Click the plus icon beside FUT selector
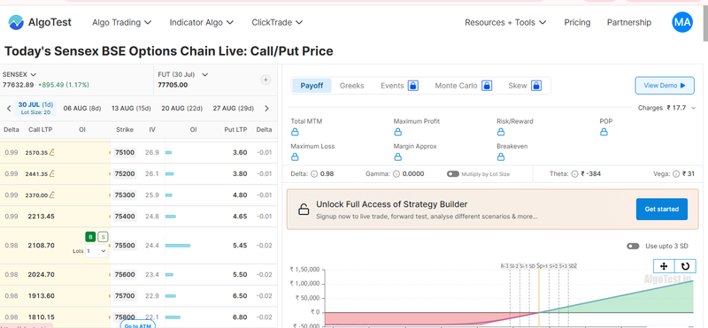 (266, 80)
